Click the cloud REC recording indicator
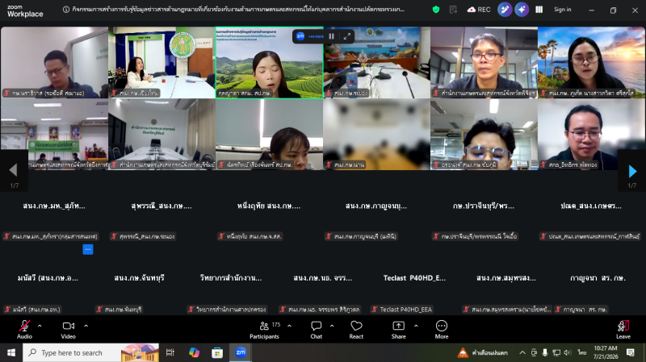The height and width of the screenshot is (362, 646). [x=479, y=10]
